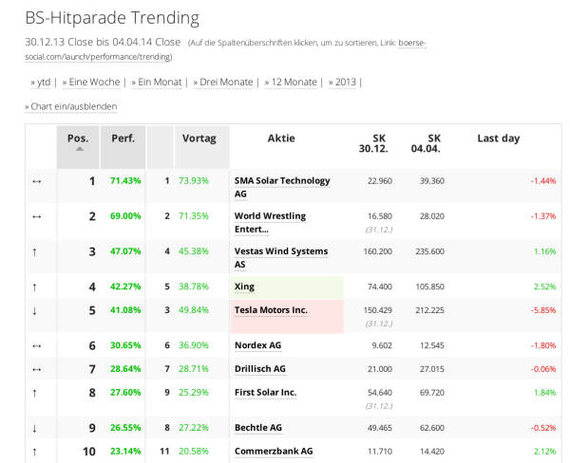Toggle chart via Chart ein/ausblenden
The image size is (570, 463).
pos(73,106)
